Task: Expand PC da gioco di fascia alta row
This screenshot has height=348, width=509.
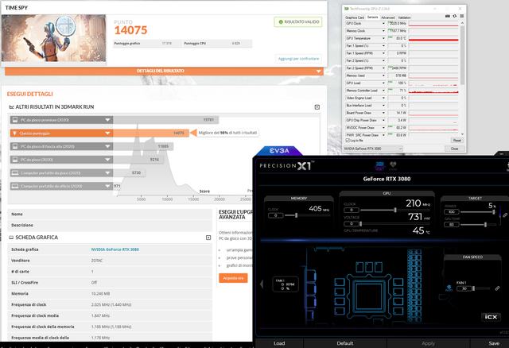Action: pyautogui.click(x=107, y=147)
